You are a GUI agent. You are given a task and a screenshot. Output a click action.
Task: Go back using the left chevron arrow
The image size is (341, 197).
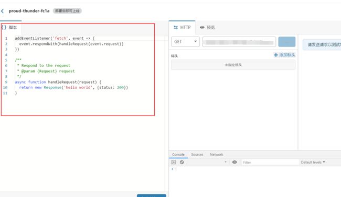(x=3, y=11)
